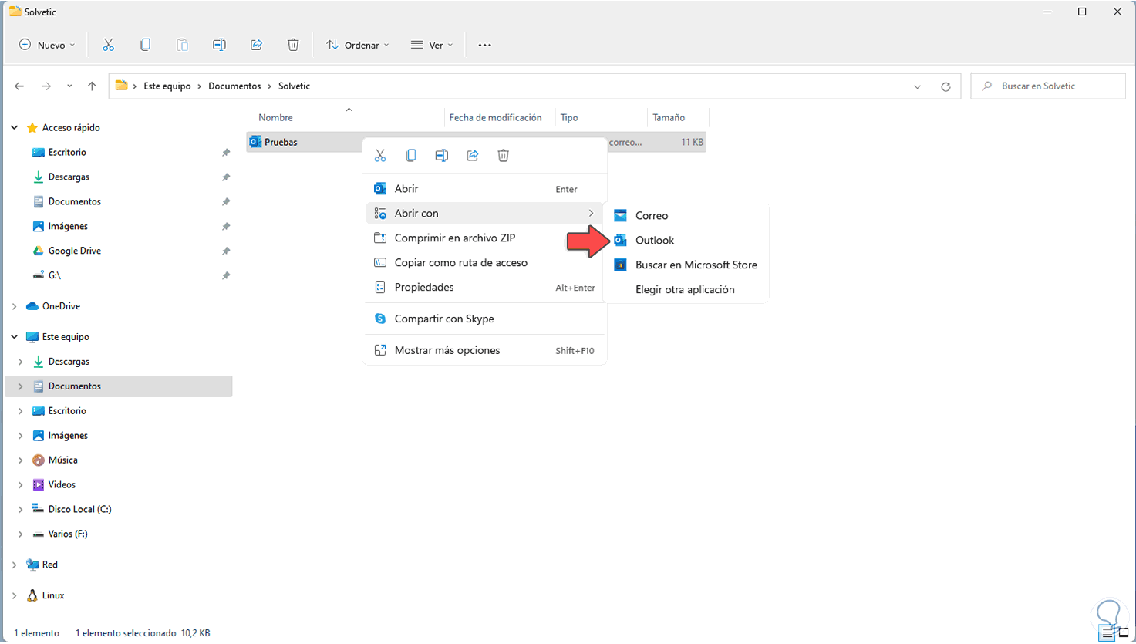The height and width of the screenshot is (644, 1136).
Task: Expand the OneDrive tree node
Action: pos(15,306)
